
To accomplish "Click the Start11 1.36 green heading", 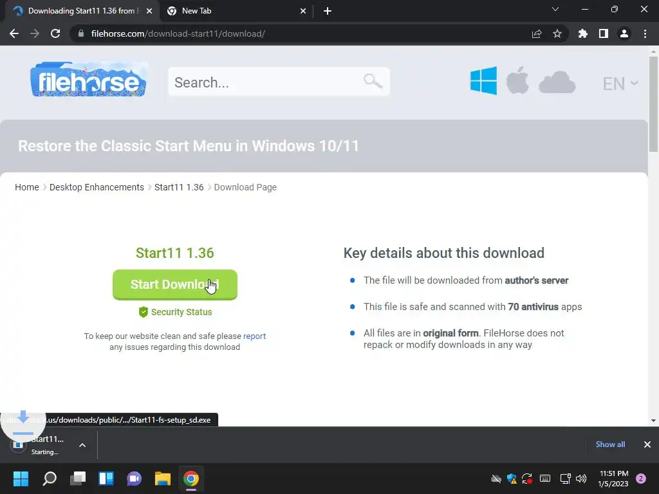I will click(175, 253).
